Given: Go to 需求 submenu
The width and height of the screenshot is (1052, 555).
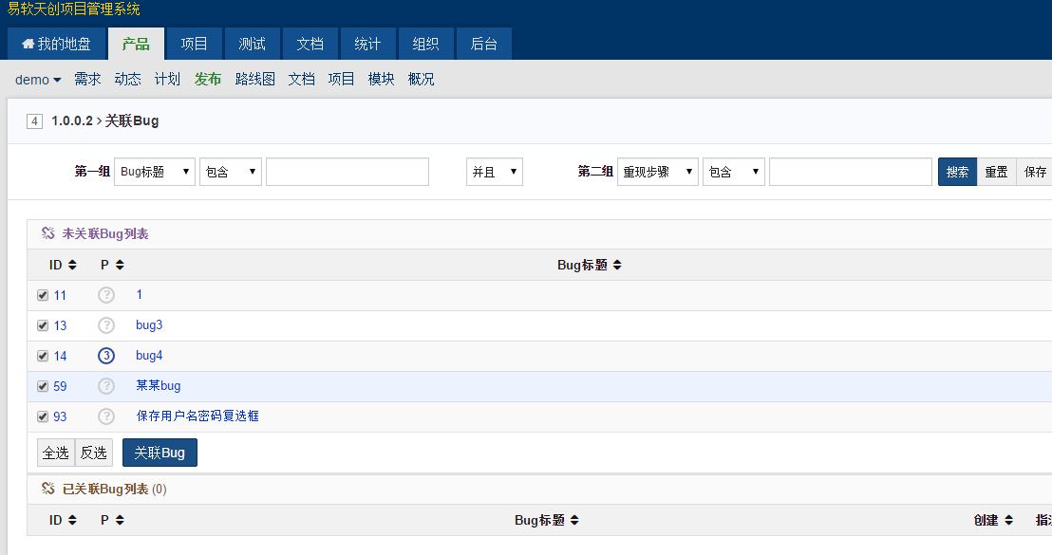Looking at the screenshot, I should click(x=87, y=79).
